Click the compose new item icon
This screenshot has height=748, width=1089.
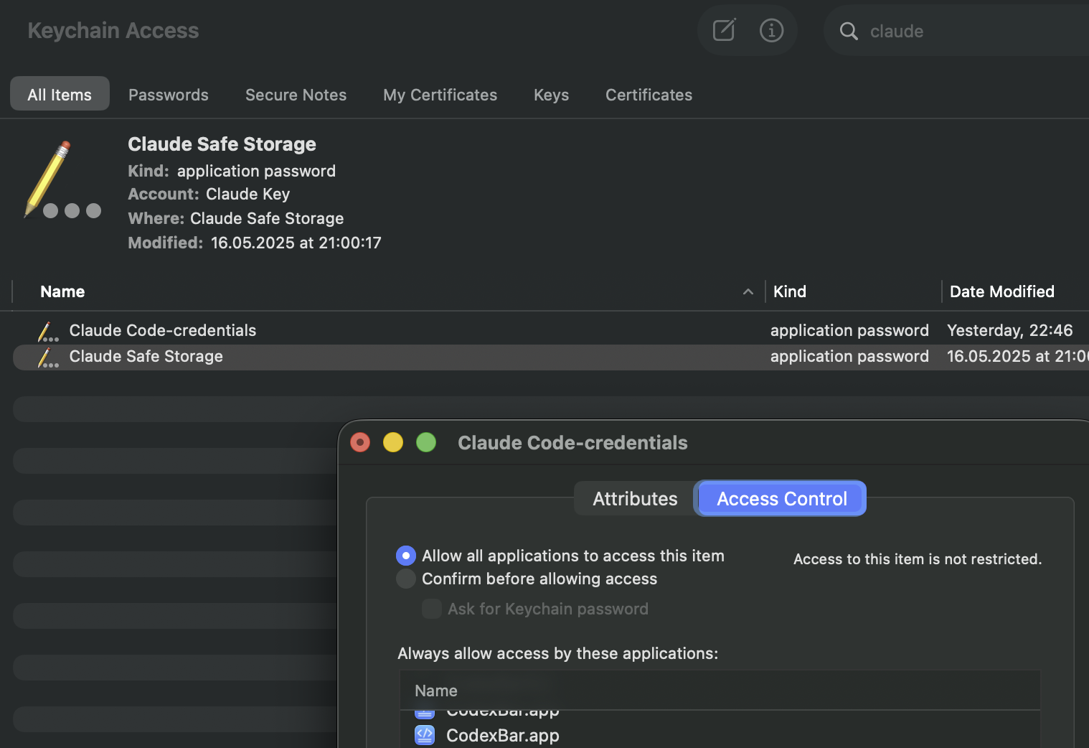(x=724, y=30)
